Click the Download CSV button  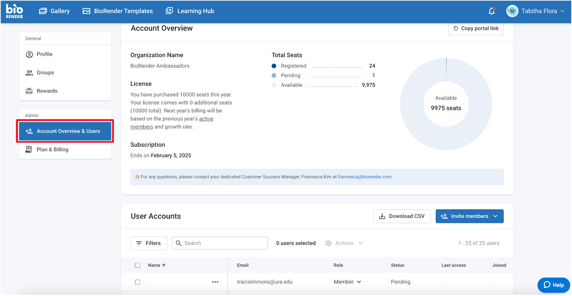402,216
